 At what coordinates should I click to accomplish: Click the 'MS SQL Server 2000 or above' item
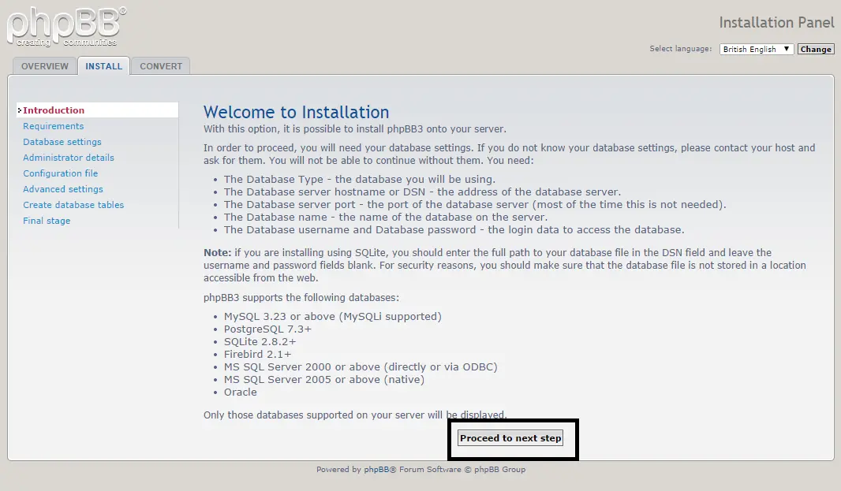click(361, 366)
